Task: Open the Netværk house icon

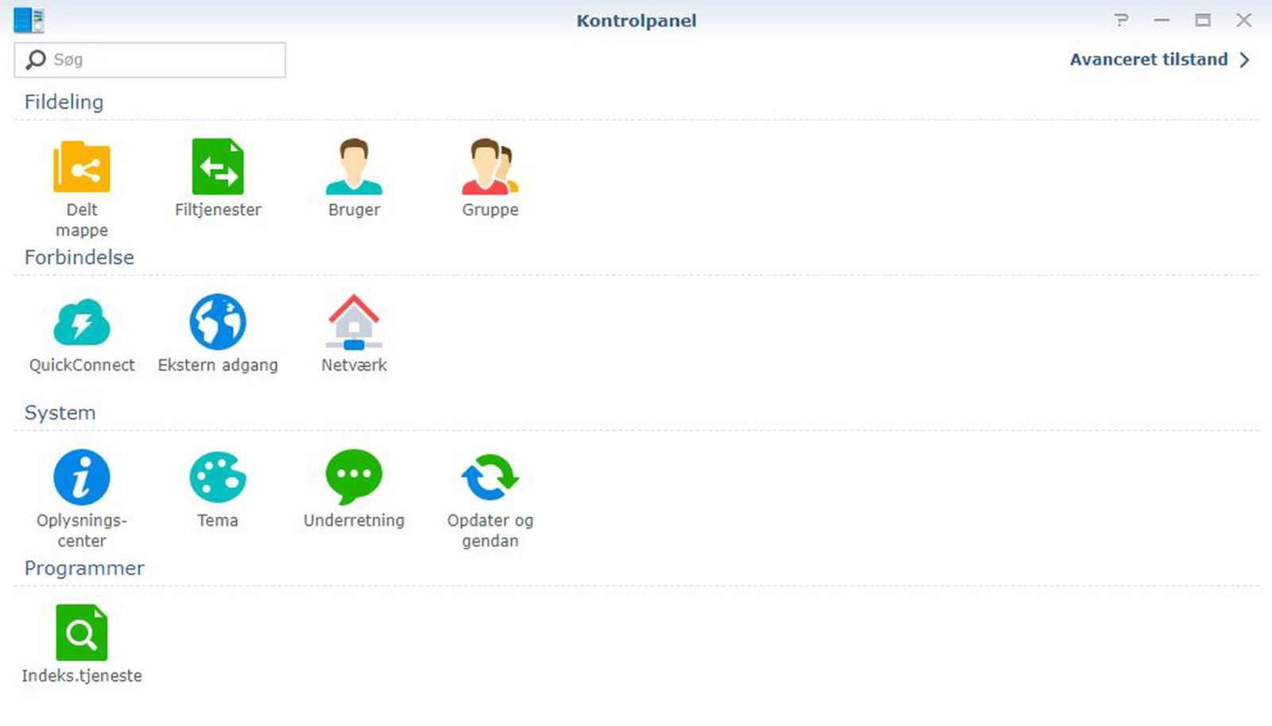Action: (354, 322)
